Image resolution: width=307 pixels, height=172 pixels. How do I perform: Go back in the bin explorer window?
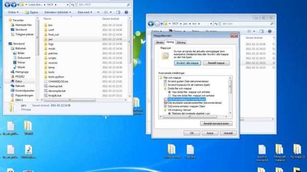pyautogui.click(x=151, y=24)
